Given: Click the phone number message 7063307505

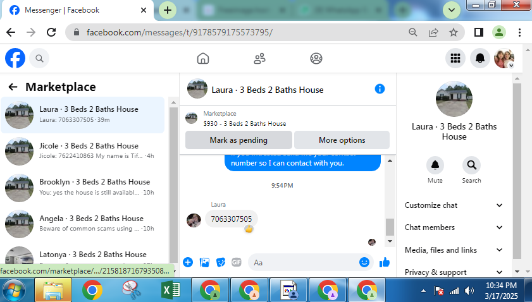Looking at the screenshot, I should pyautogui.click(x=232, y=219).
